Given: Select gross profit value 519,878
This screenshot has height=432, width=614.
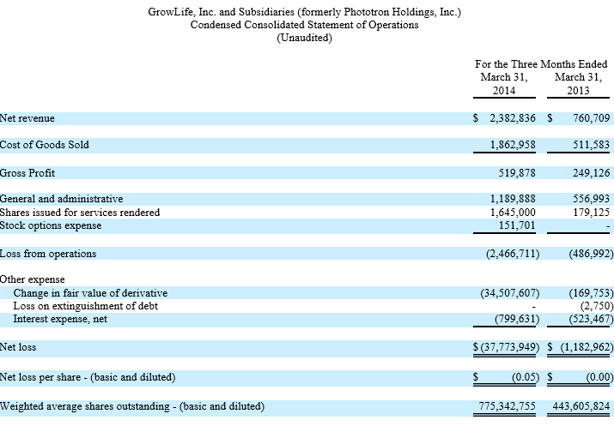Looking at the screenshot, I should pyautogui.click(x=517, y=173).
